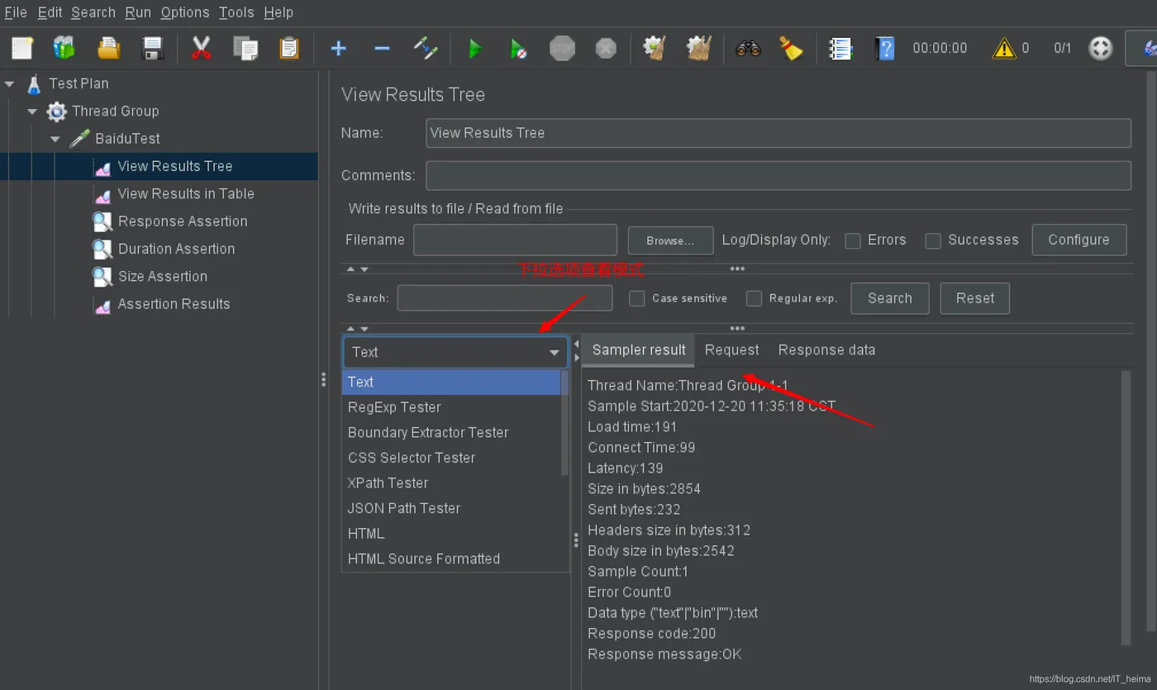Click the Reset search button
This screenshot has width=1157, height=690.
975,298
